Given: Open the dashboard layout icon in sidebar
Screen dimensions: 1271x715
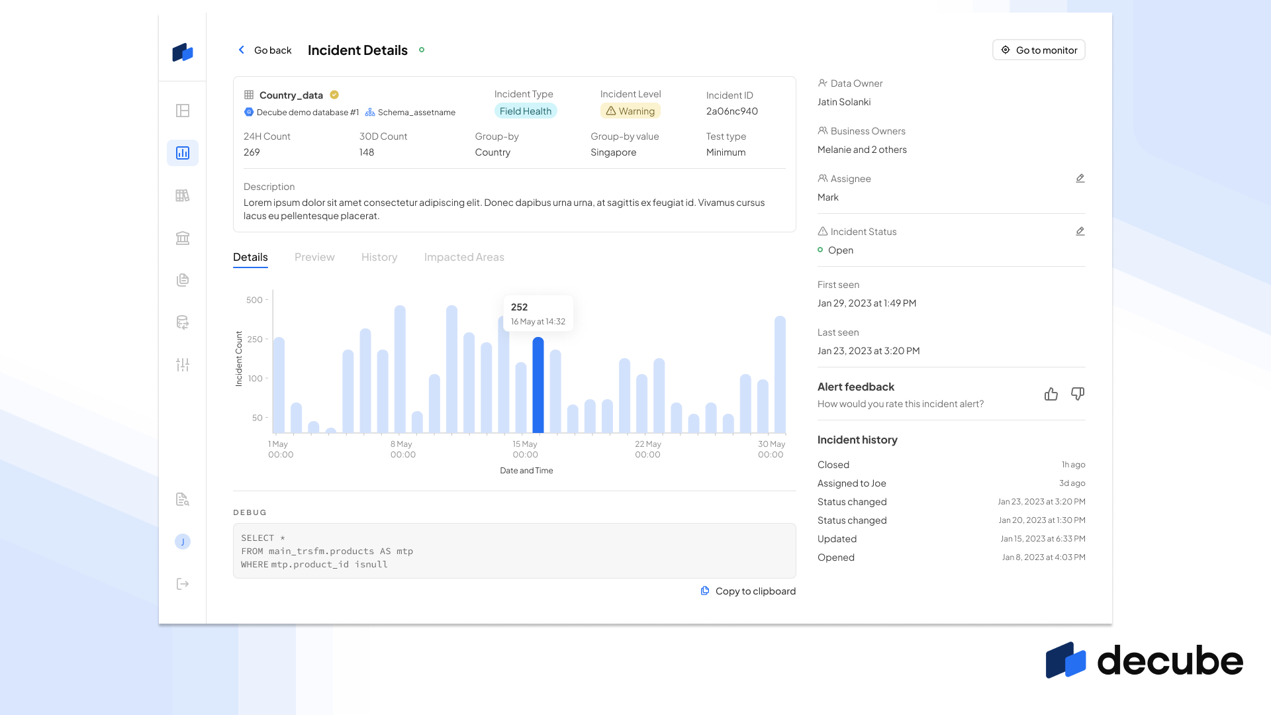Looking at the screenshot, I should pyautogui.click(x=183, y=111).
